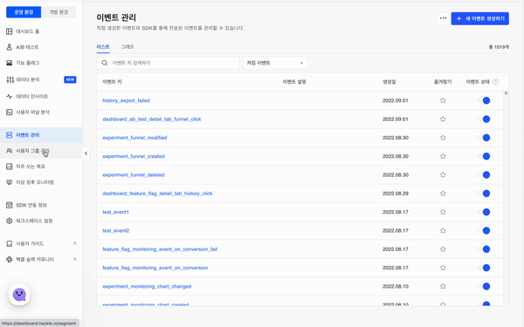
Task: Click the 새 이벤트 생성하기 button
Action: pyautogui.click(x=479, y=18)
